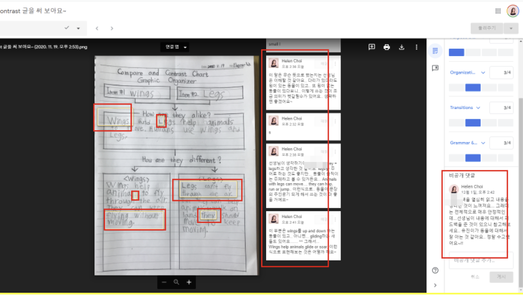Select first rating level under Grammar

click(x=456, y=158)
